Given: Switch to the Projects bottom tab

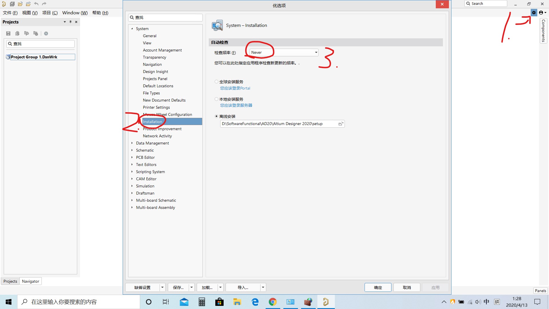Looking at the screenshot, I should point(10,281).
